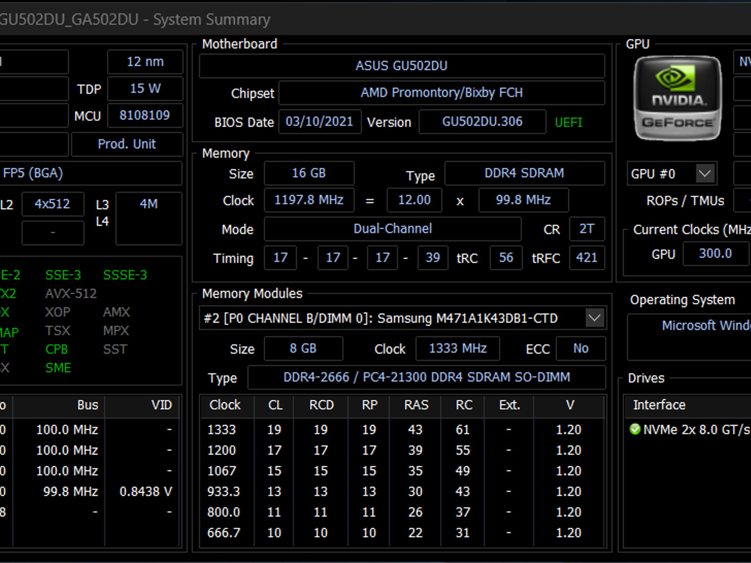Click the SSSE-3 feature label

[125, 275]
